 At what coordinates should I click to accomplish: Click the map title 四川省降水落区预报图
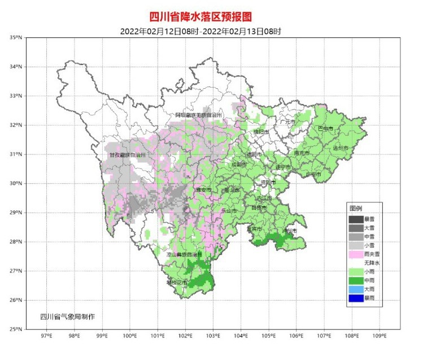tap(200, 17)
